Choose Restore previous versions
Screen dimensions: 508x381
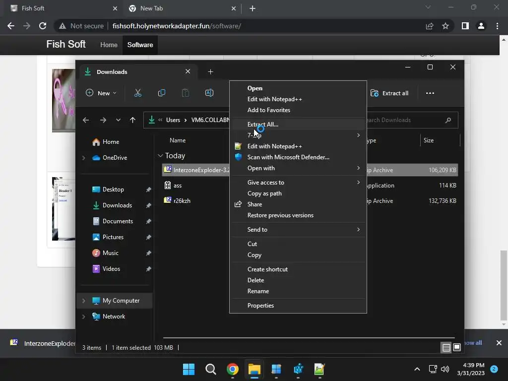[298, 215]
